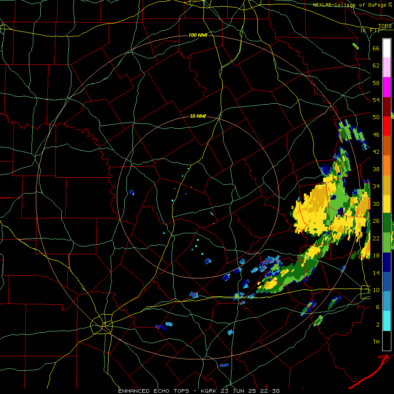
Task: Click the KGRK radar site identifier
Action: (x=210, y=391)
